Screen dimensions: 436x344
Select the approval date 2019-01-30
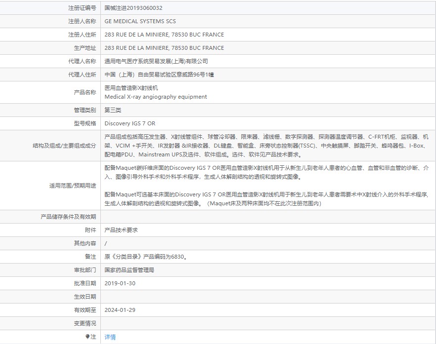coord(120,283)
